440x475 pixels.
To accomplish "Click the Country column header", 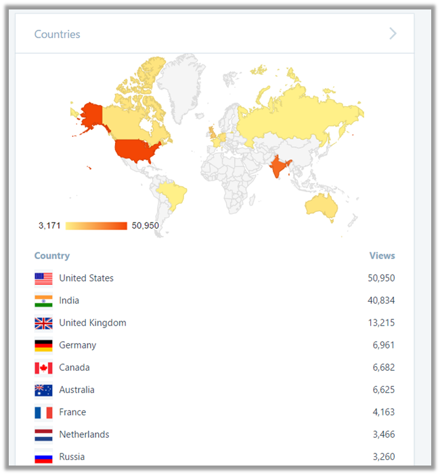I will coord(52,256).
